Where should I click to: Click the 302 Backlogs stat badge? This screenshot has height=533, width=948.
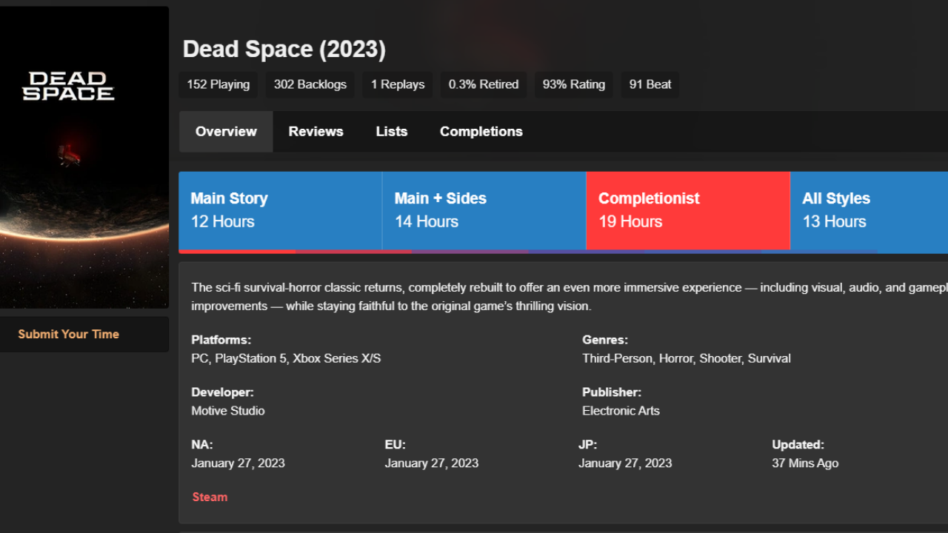pos(310,84)
